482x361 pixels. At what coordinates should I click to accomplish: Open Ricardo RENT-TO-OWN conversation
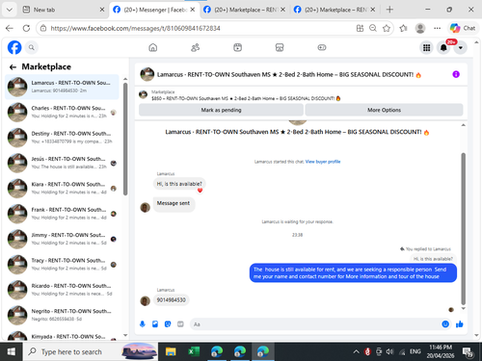point(62,290)
